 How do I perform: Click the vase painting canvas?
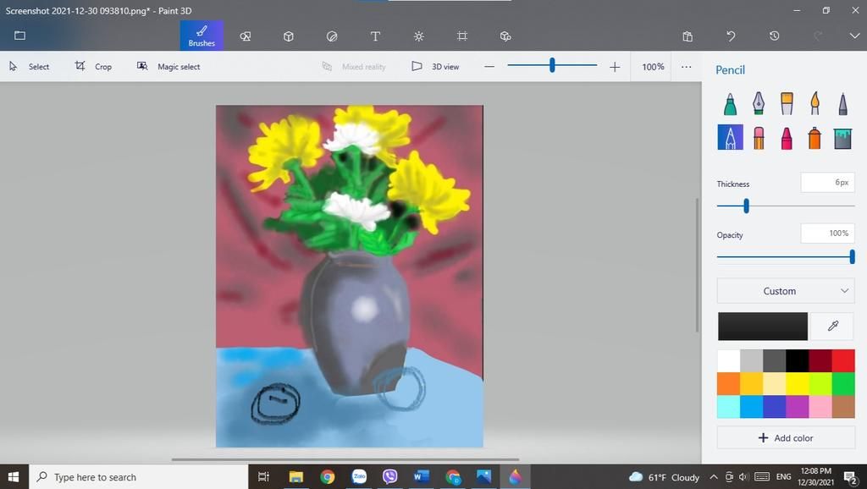[x=350, y=276]
